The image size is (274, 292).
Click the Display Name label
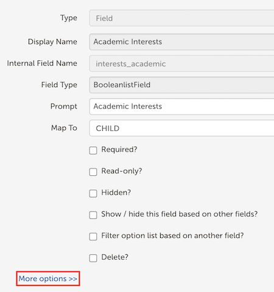tap(52, 42)
